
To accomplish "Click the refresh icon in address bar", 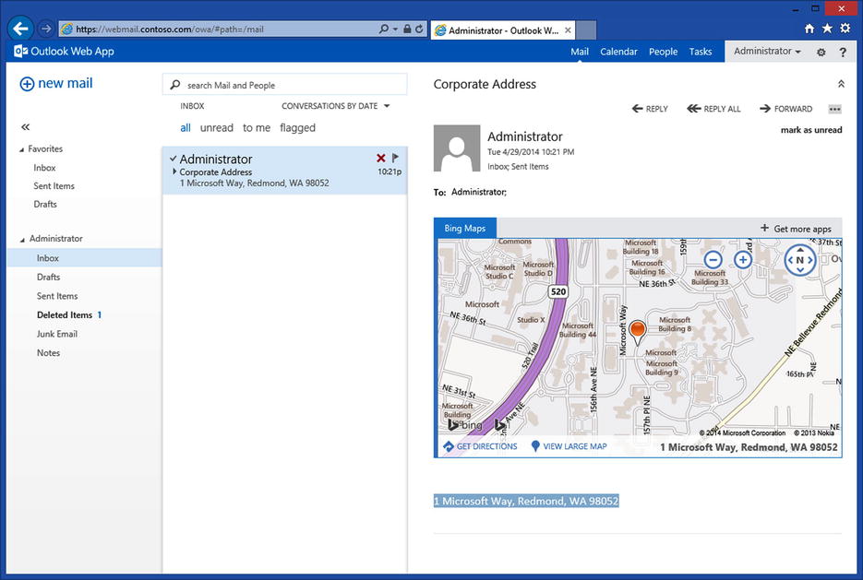I will tap(419, 29).
